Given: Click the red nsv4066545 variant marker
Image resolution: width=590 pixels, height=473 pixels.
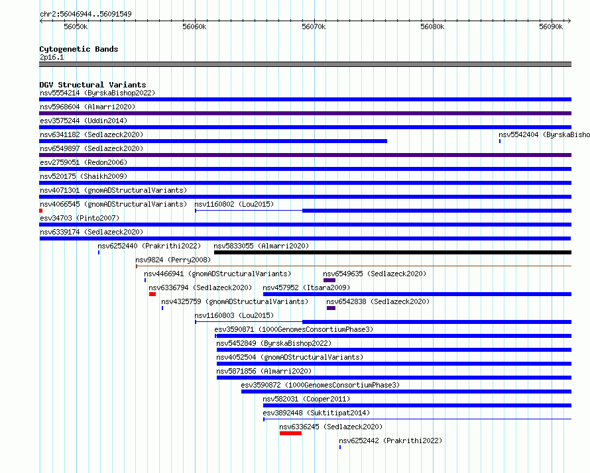Looking at the screenshot, I should (40, 211).
